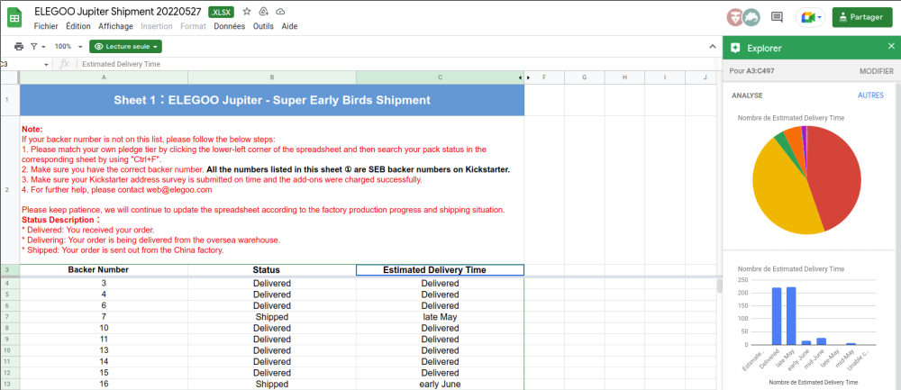This screenshot has height=390, width=901.
Task: Click the move-to-Drive folder icon
Action: click(x=264, y=12)
